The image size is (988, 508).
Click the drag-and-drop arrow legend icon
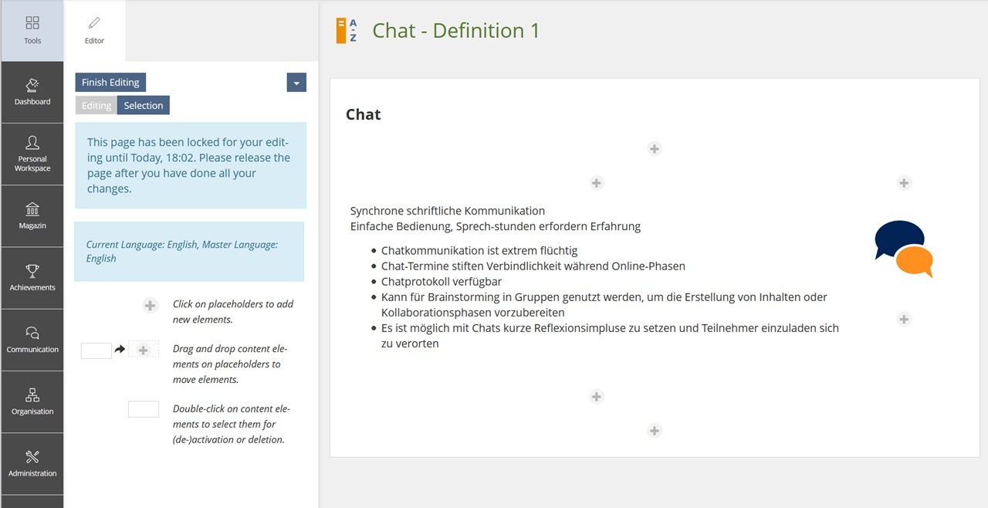pos(120,350)
